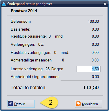This screenshot has width=109, height=111.
Task: Cancel with the Annuleren button label
Action: 90,104
